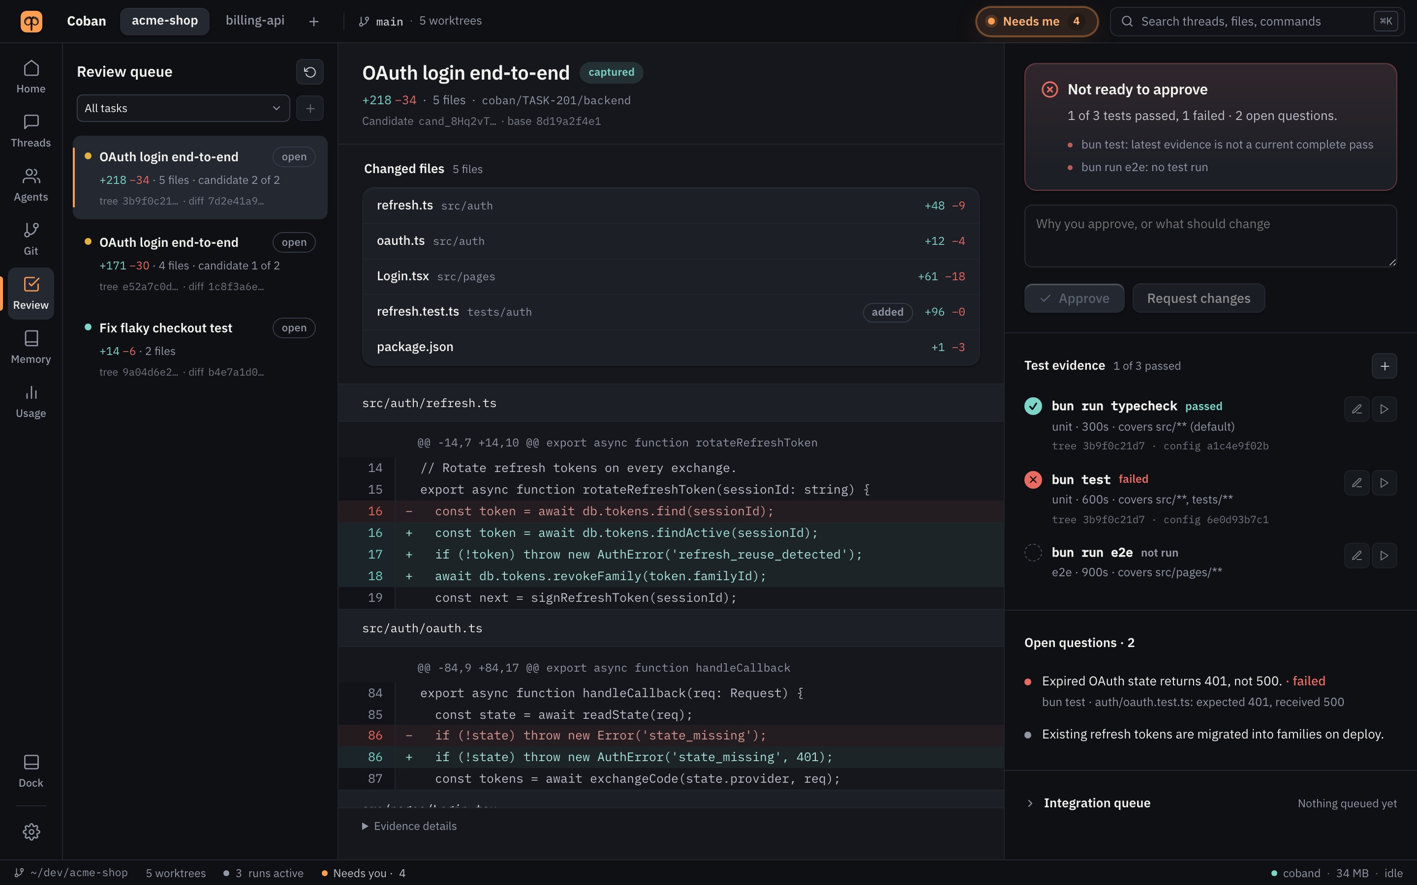1417x885 pixels.
Task: Open the Git sidebar section
Action: coord(31,239)
